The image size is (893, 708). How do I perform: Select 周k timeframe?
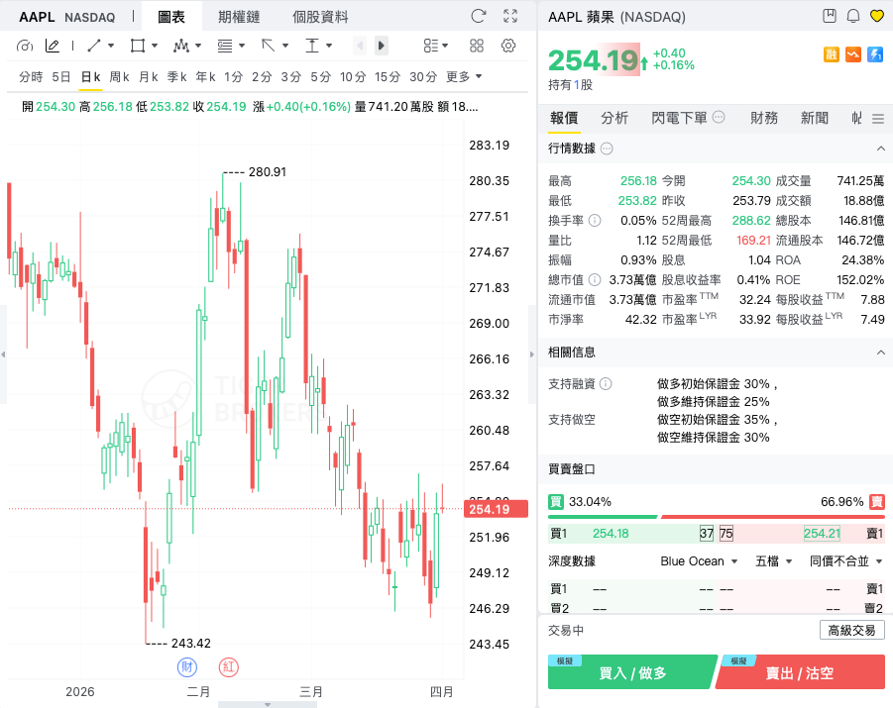119,77
